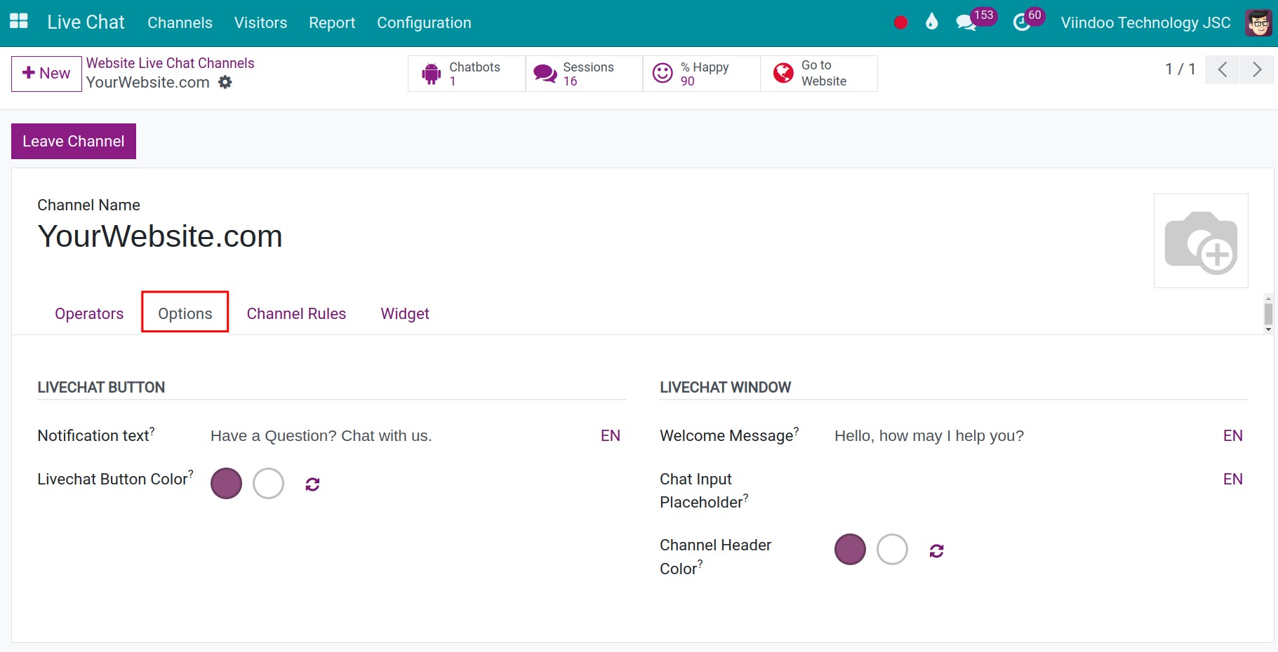Open Sessions via the chat bubble icon
Viewport: 1278px width, 652px height.
(x=544, y=72)
